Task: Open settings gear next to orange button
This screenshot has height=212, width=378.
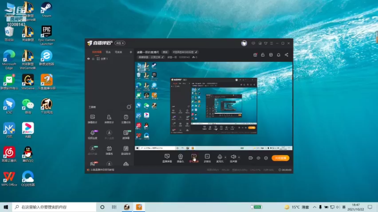Action: pyautogui.click(x=266, y=158)
